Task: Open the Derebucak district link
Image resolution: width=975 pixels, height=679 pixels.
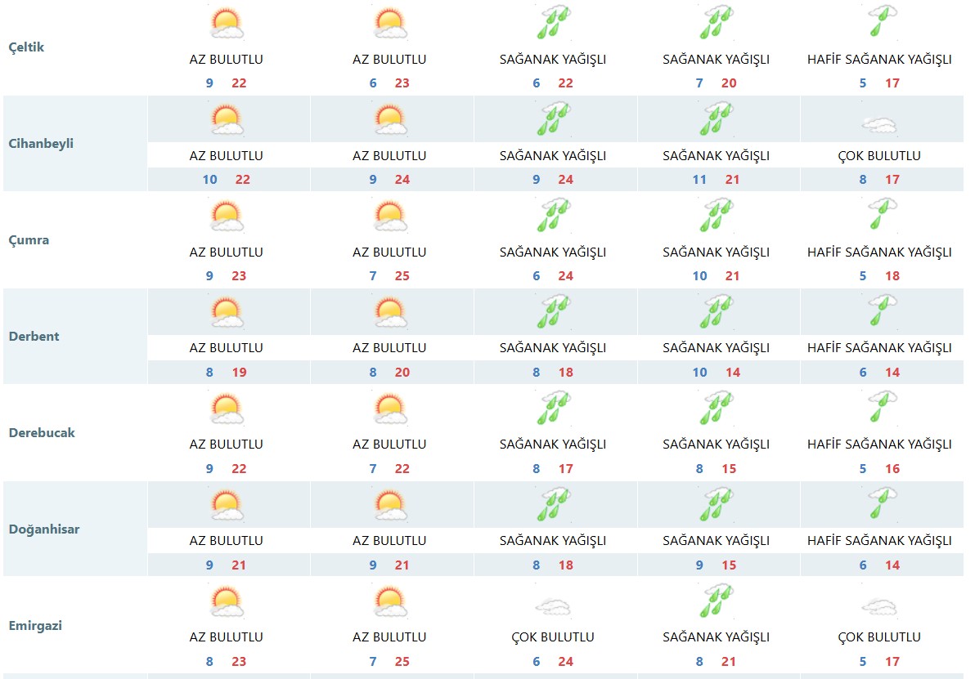Action: 41,432
